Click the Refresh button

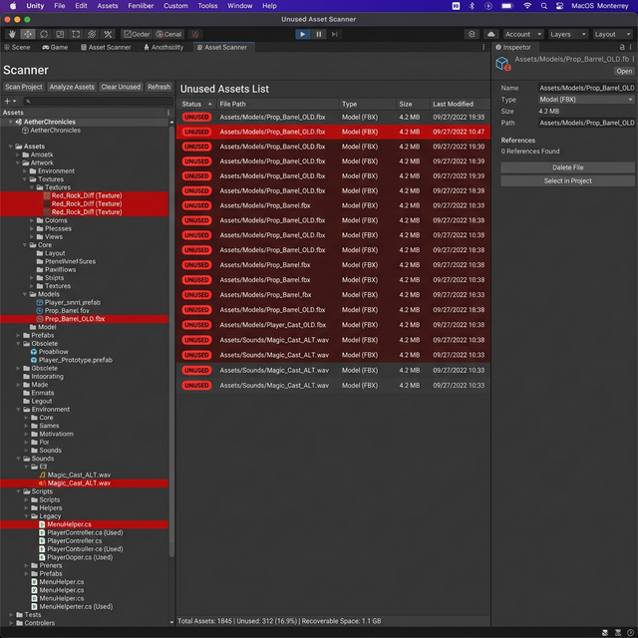159,87
